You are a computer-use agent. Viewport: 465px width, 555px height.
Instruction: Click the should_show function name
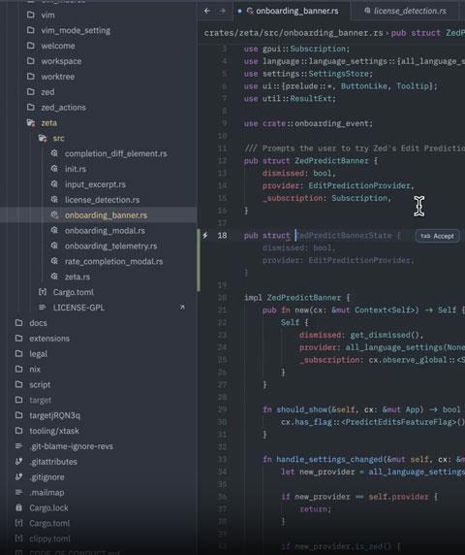tap(301, 409)
